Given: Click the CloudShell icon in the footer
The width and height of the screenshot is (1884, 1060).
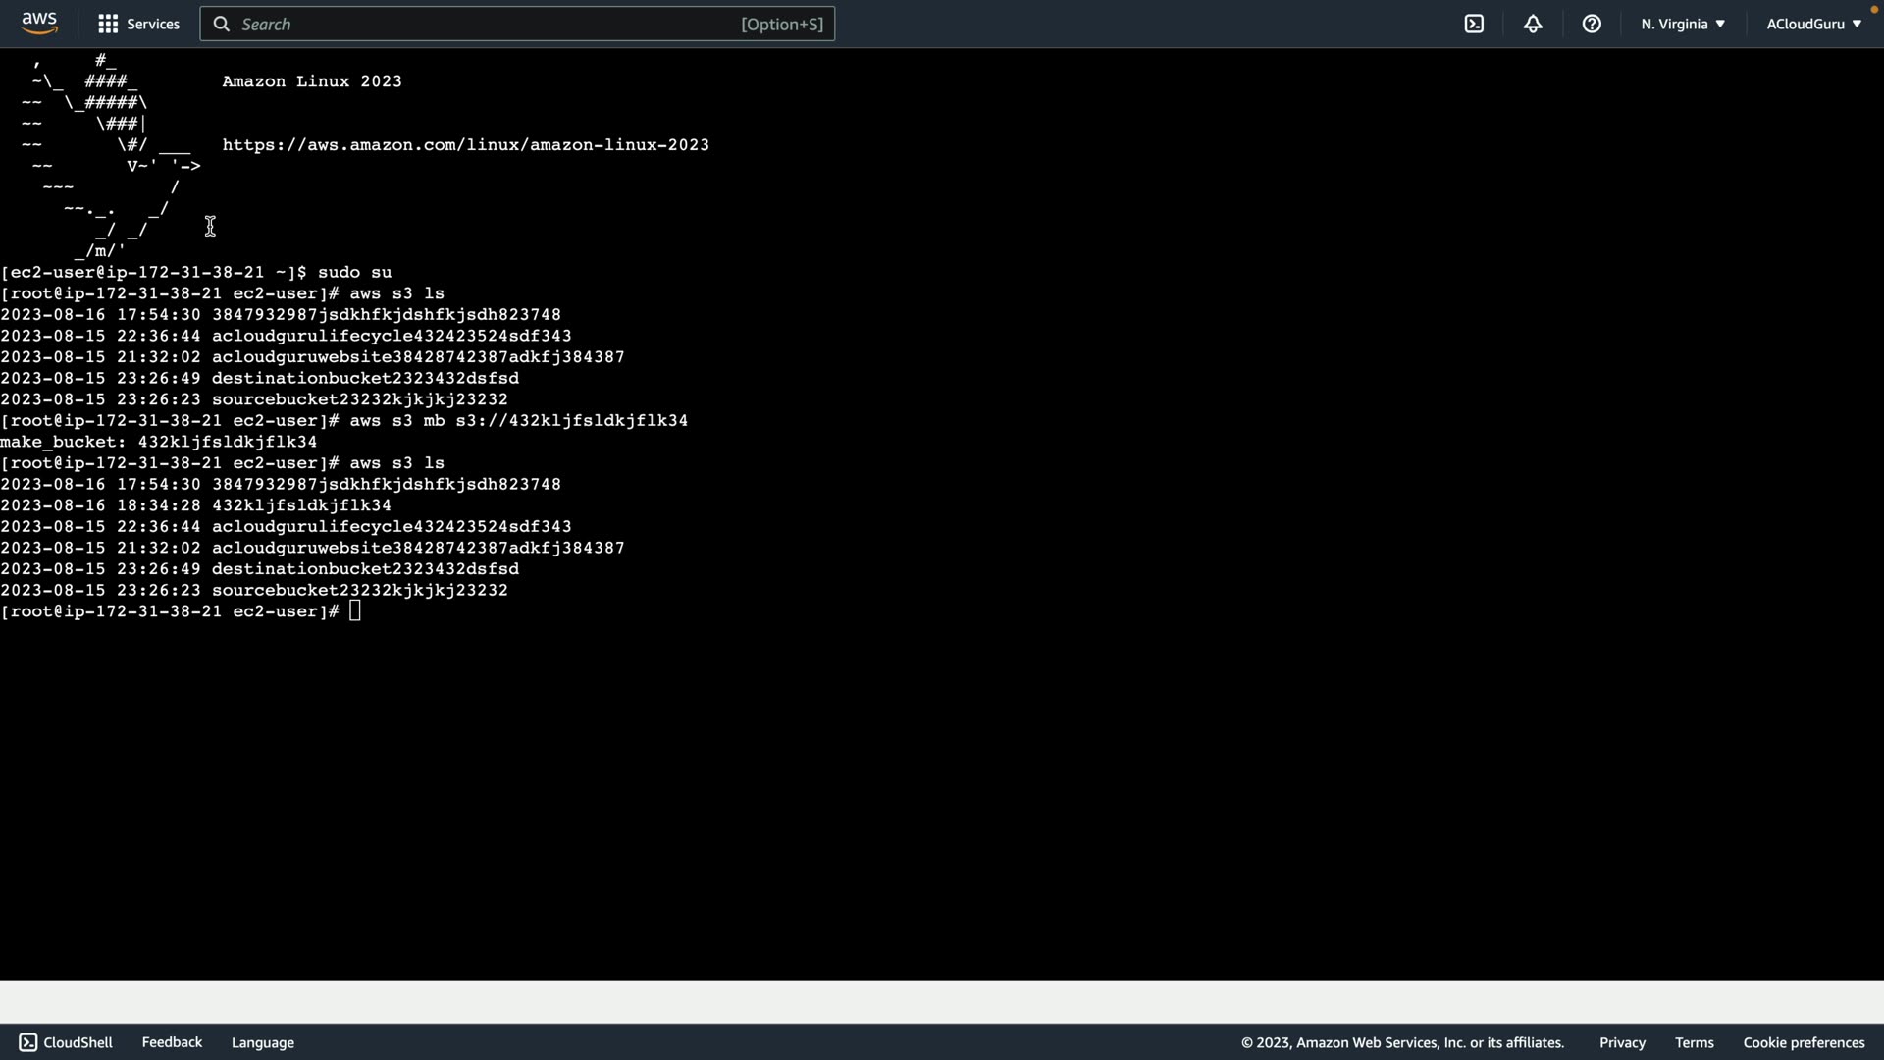Looking at the screenshot, I should [x=28, y=1042].
